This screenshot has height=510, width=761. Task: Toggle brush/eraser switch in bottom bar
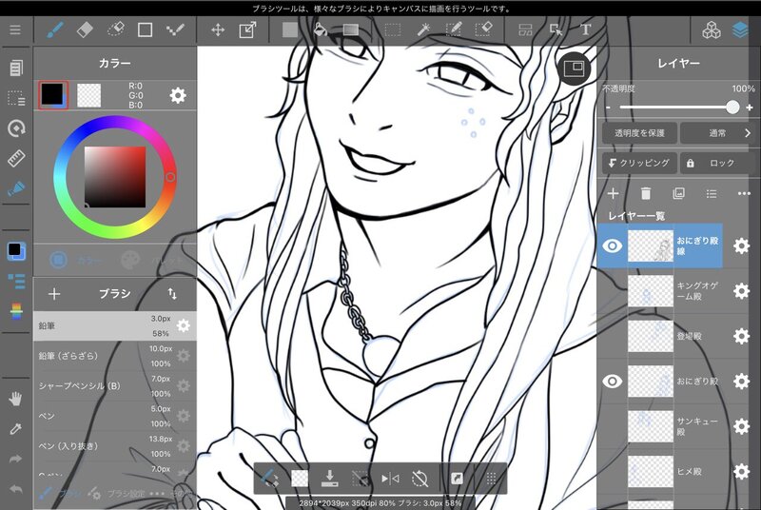click(x=269, y=479)
